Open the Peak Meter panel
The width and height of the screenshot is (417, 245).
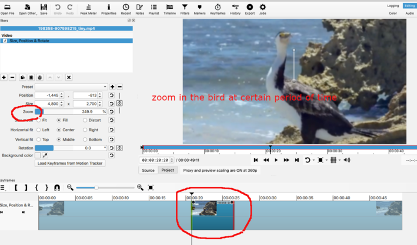(88, 9)
